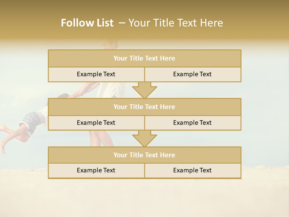
Task: Click right 'Example Text' cell in third box
Action: pyautogui.click(x=193, y=171)
